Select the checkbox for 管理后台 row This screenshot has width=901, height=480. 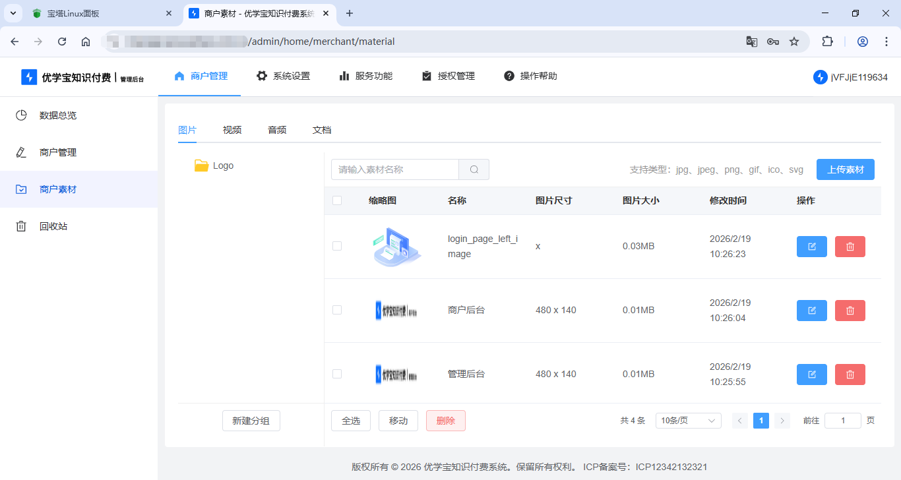coord(337,373)
